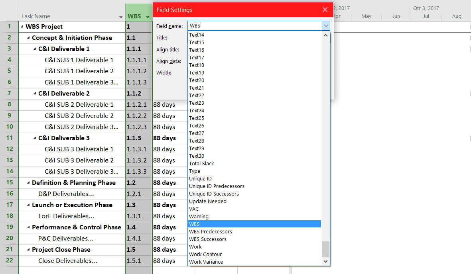Select WBS Successors field
The image size is (471, 274).
point(255,239)
